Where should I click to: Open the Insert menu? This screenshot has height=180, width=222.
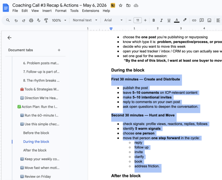click(x=47, y=11)
